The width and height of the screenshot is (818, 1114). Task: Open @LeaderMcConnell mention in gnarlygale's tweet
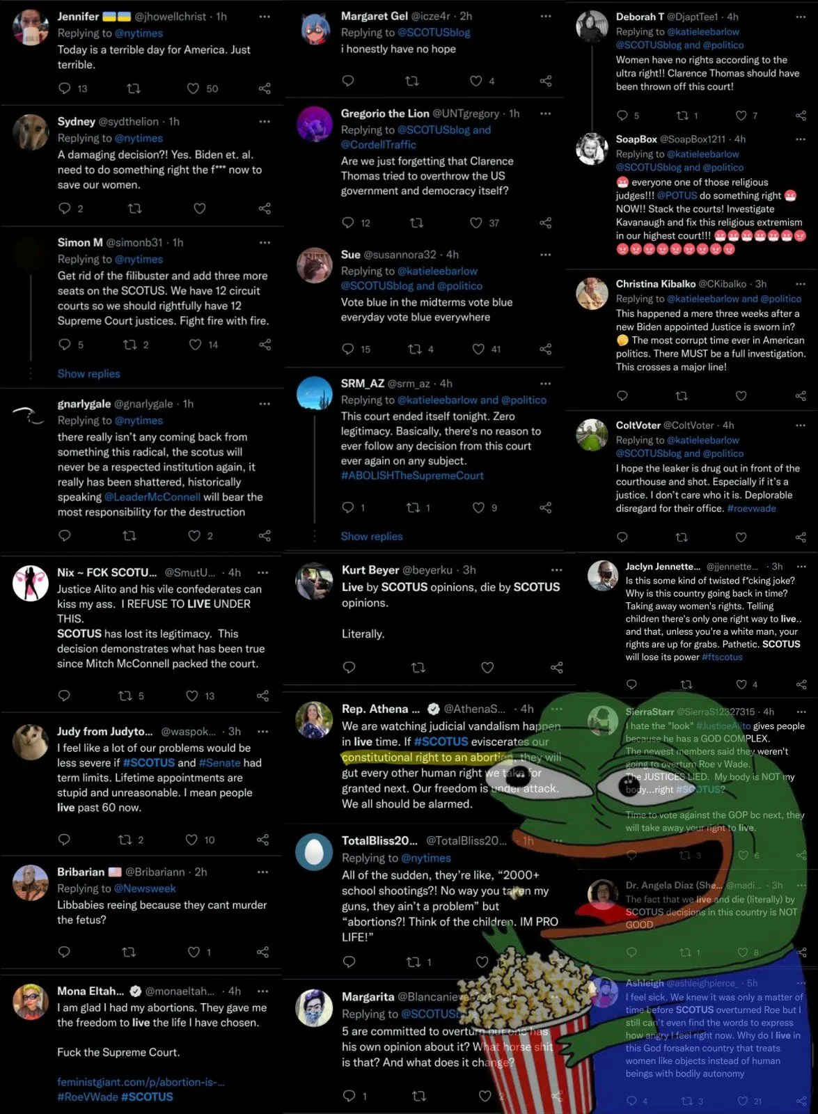[x=152, y=497]
